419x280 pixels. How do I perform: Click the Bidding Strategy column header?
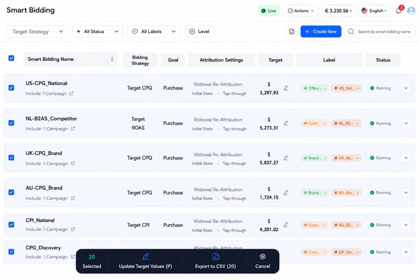coord(140,60)
